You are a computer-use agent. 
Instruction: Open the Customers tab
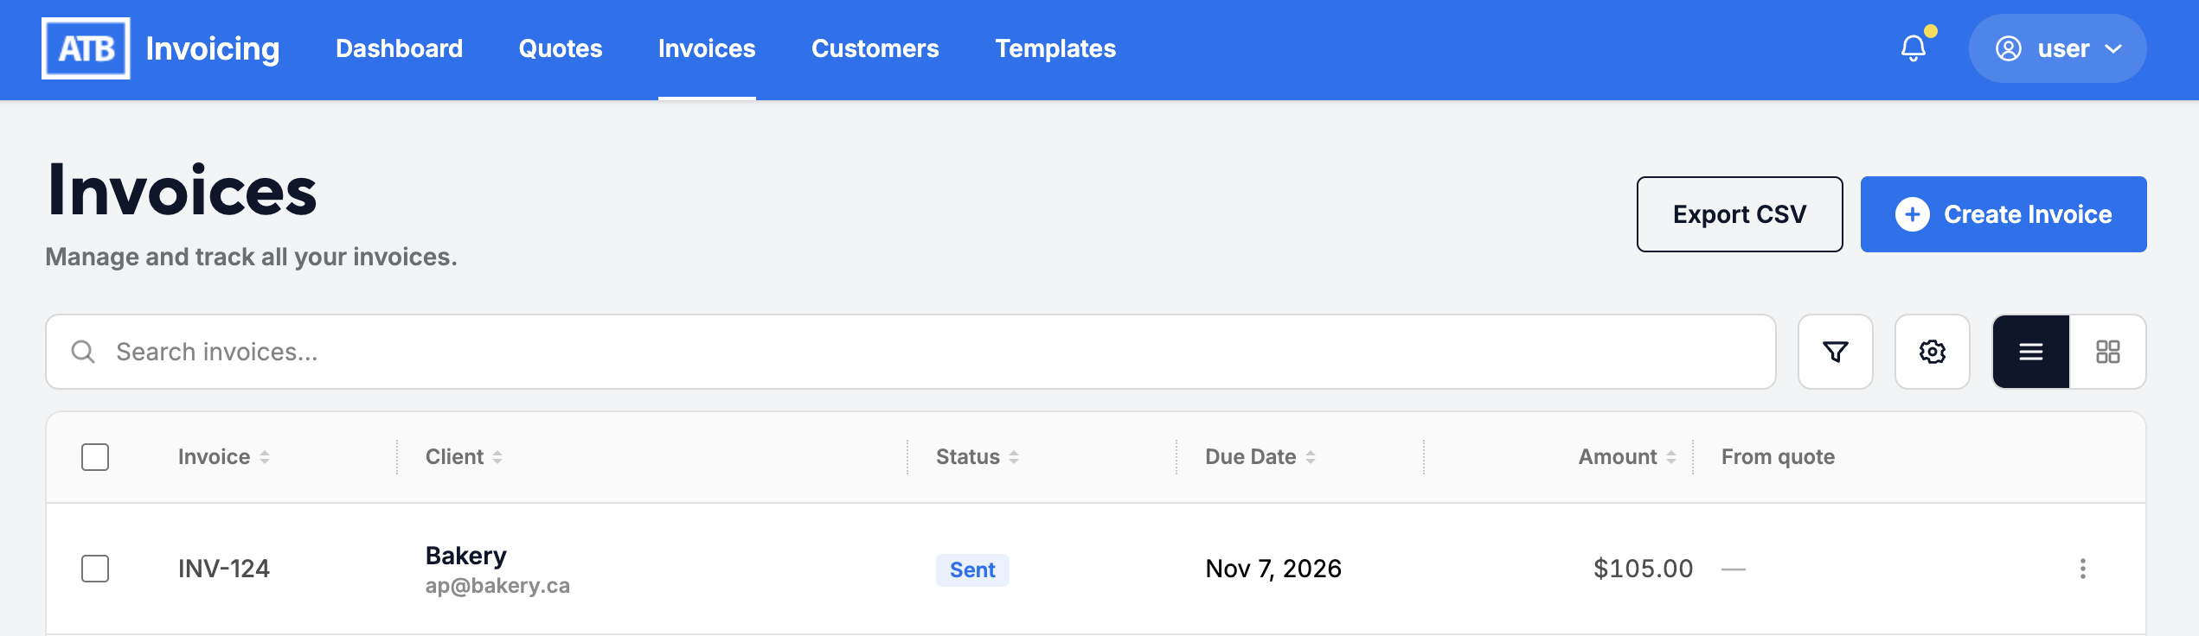tap(875, 48)
